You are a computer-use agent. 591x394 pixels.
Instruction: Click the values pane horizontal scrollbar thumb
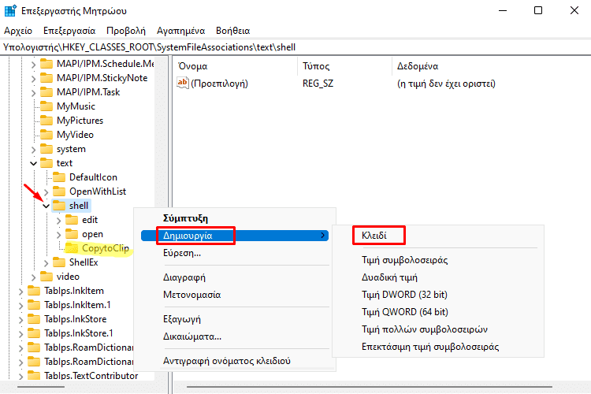[370, 387]
